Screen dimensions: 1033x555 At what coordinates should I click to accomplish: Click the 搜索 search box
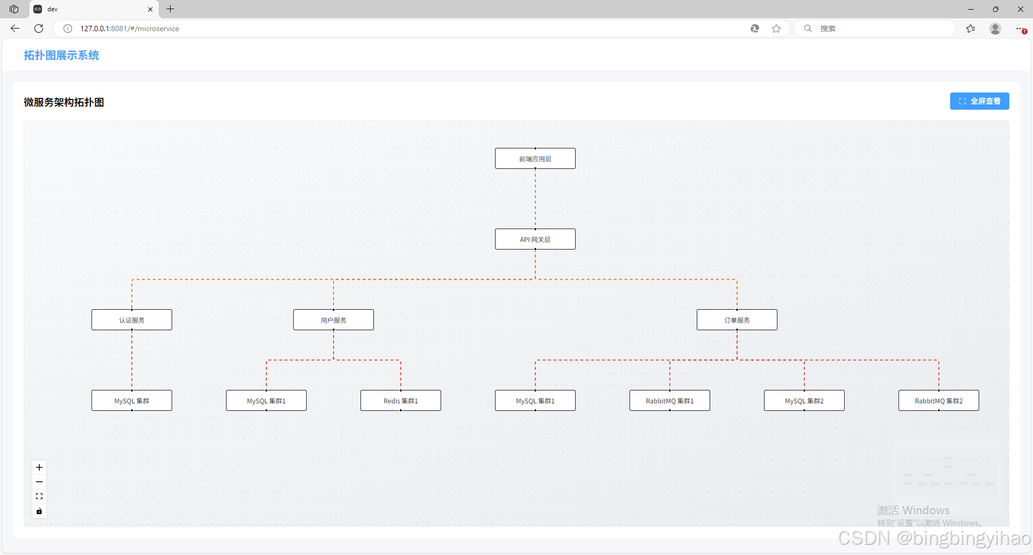[875, 29]
